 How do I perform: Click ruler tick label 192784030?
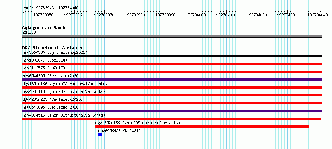(287, 15)
